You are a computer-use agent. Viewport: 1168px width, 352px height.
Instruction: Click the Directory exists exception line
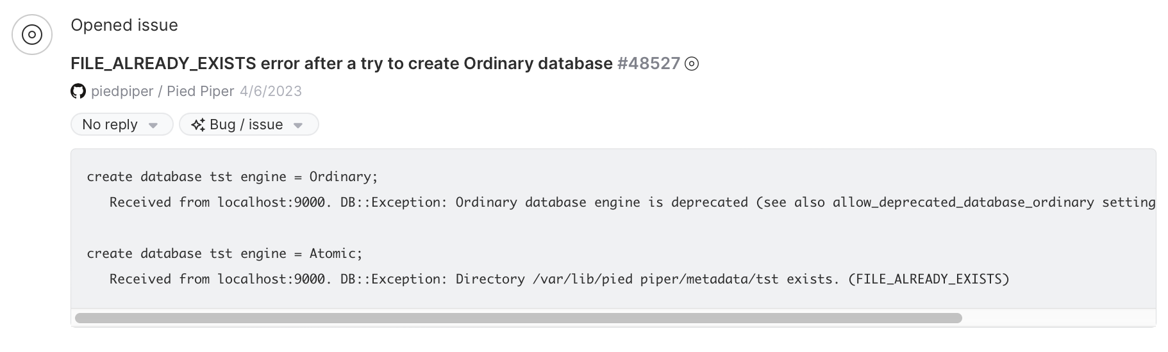(559, 279)
